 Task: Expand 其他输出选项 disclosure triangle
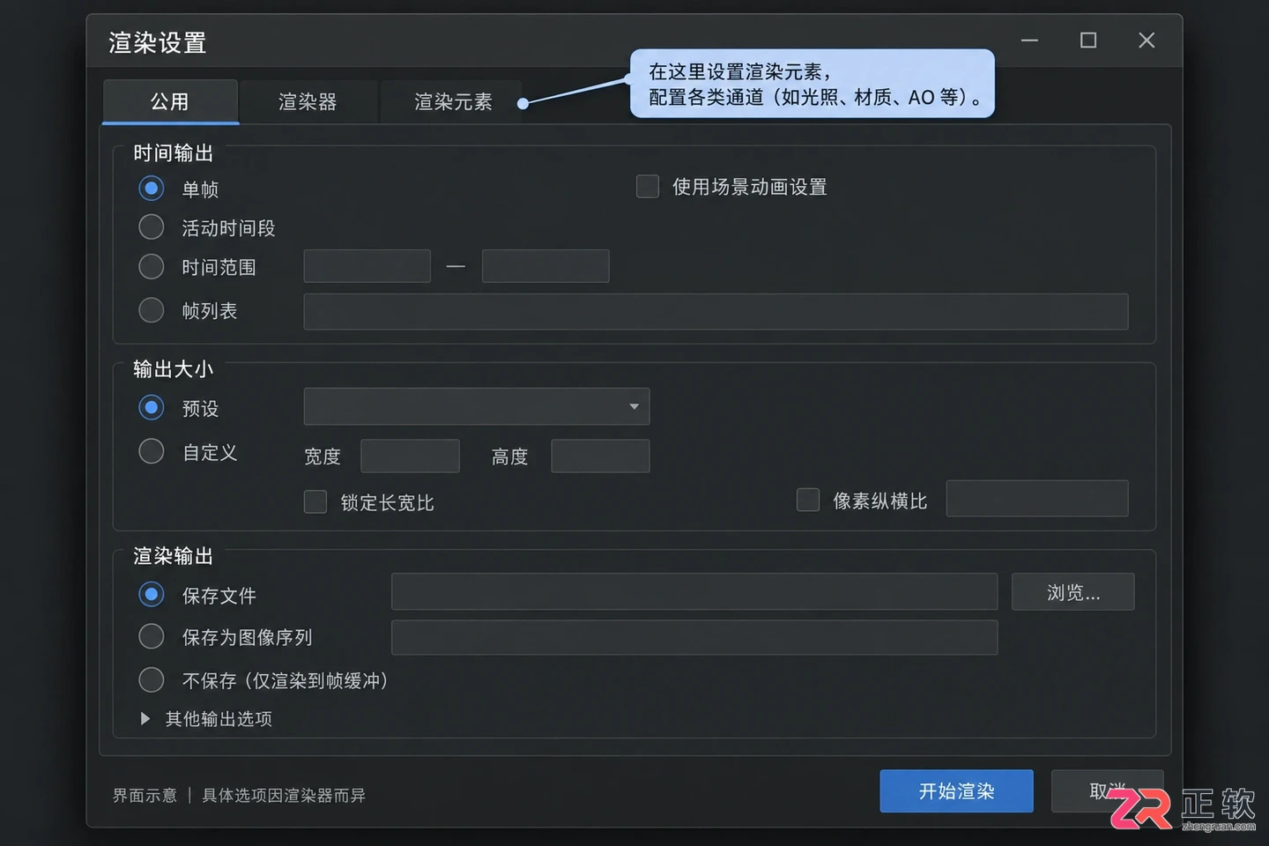(145, 719)
